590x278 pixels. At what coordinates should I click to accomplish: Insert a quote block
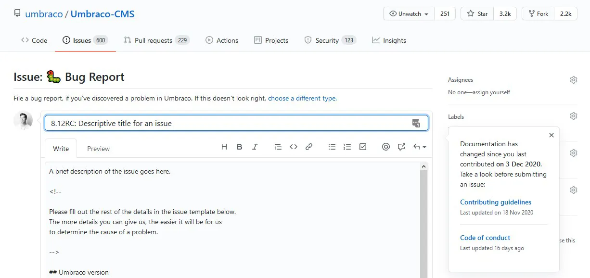pyautogui.click(x=278, y=147)
